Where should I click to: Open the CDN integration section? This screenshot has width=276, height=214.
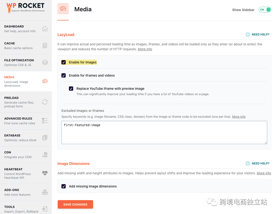(26, 155)
